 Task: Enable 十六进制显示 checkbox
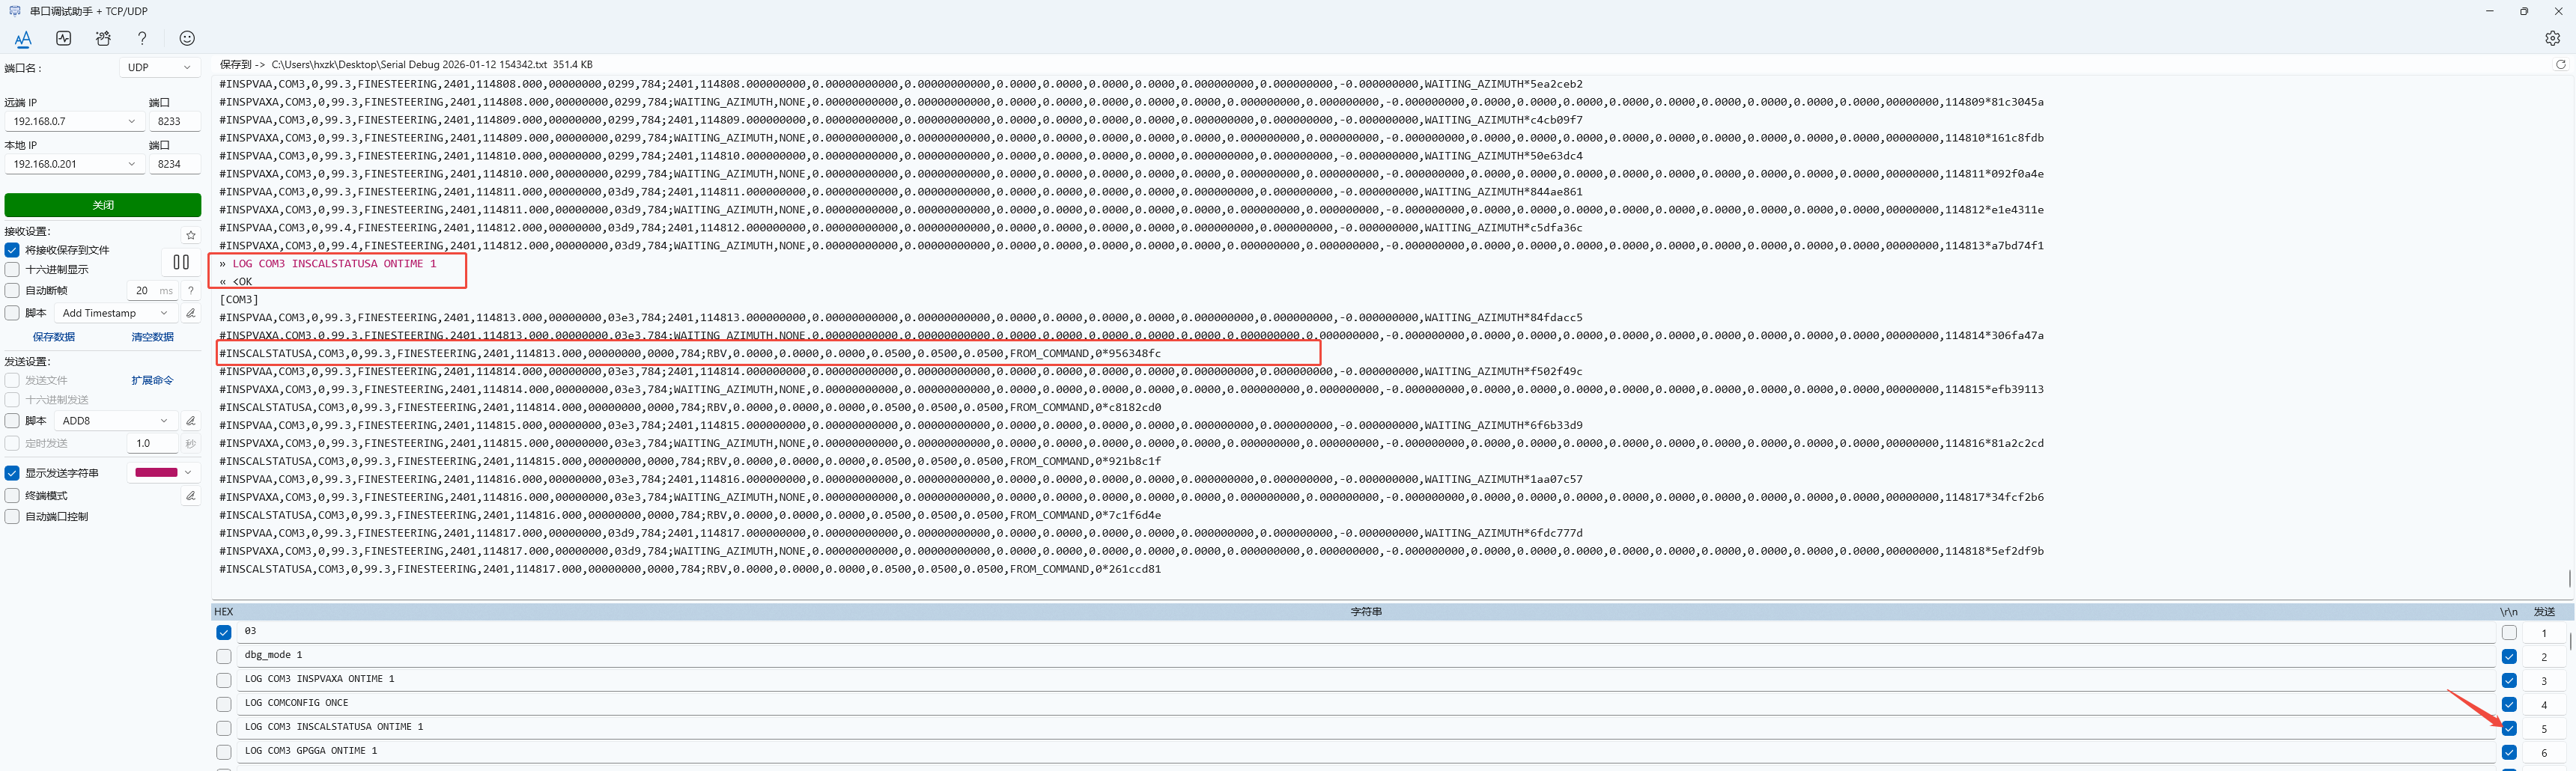click(13, 269)
